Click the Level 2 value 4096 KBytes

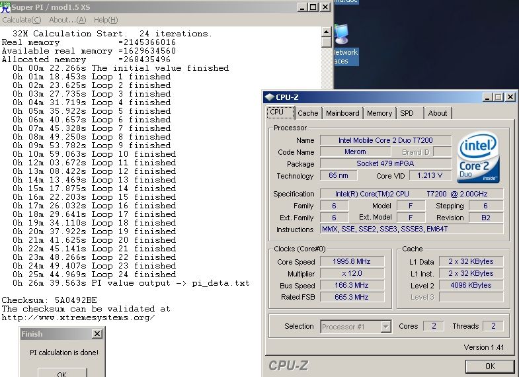tap(471, 285)
